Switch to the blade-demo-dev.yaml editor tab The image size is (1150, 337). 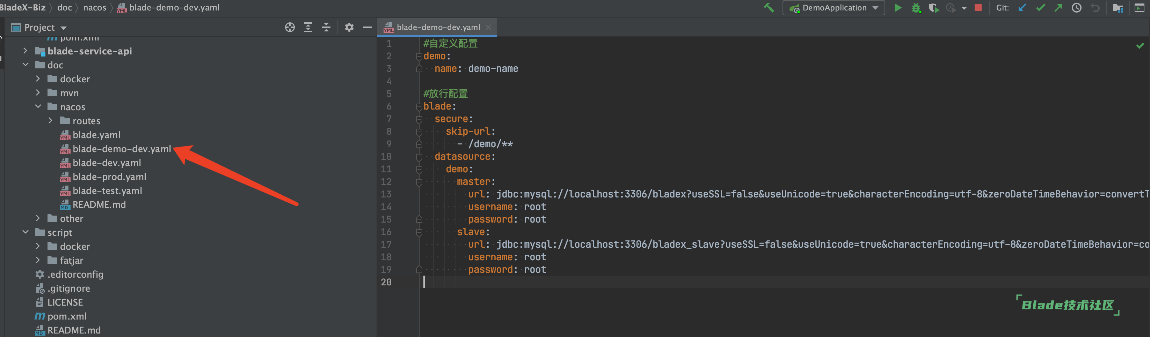438,27
